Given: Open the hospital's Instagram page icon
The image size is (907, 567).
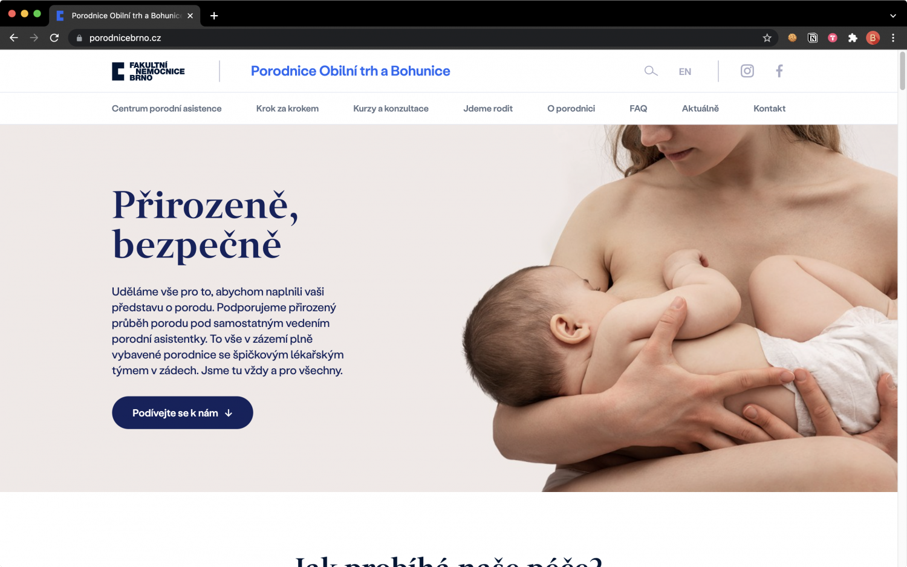Looking at the screenshot, I should point(747,71).
